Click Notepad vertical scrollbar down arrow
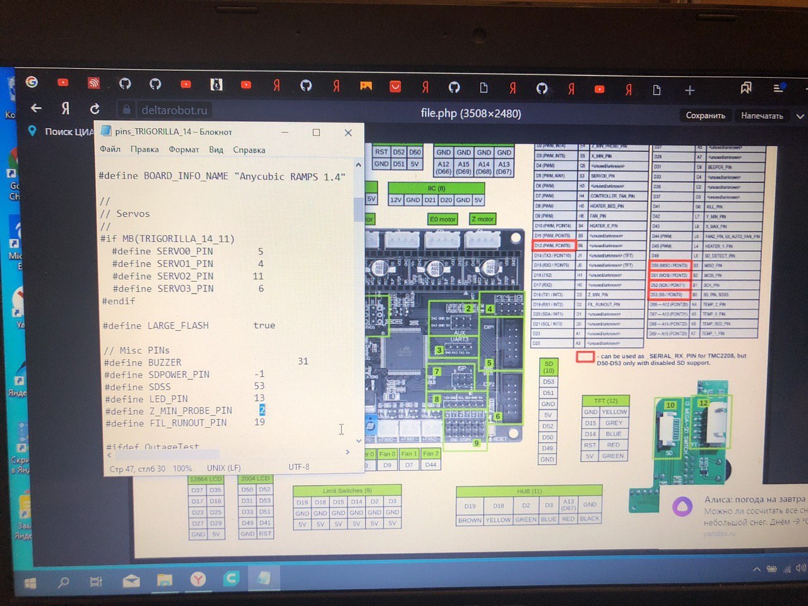The image size is (808, 606). (359, 441)
